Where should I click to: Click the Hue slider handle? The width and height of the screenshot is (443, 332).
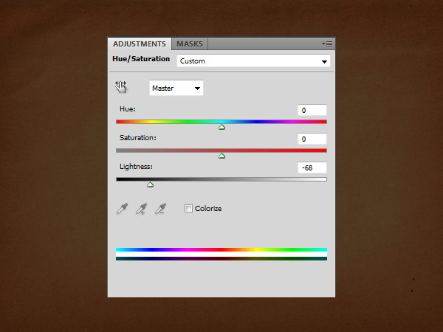(x=221, y=128)
